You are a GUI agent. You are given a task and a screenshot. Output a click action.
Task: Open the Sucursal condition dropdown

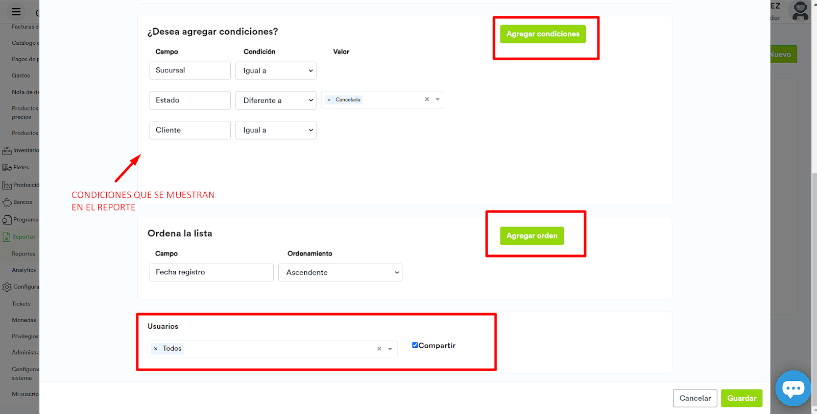(x=276, y=71)
